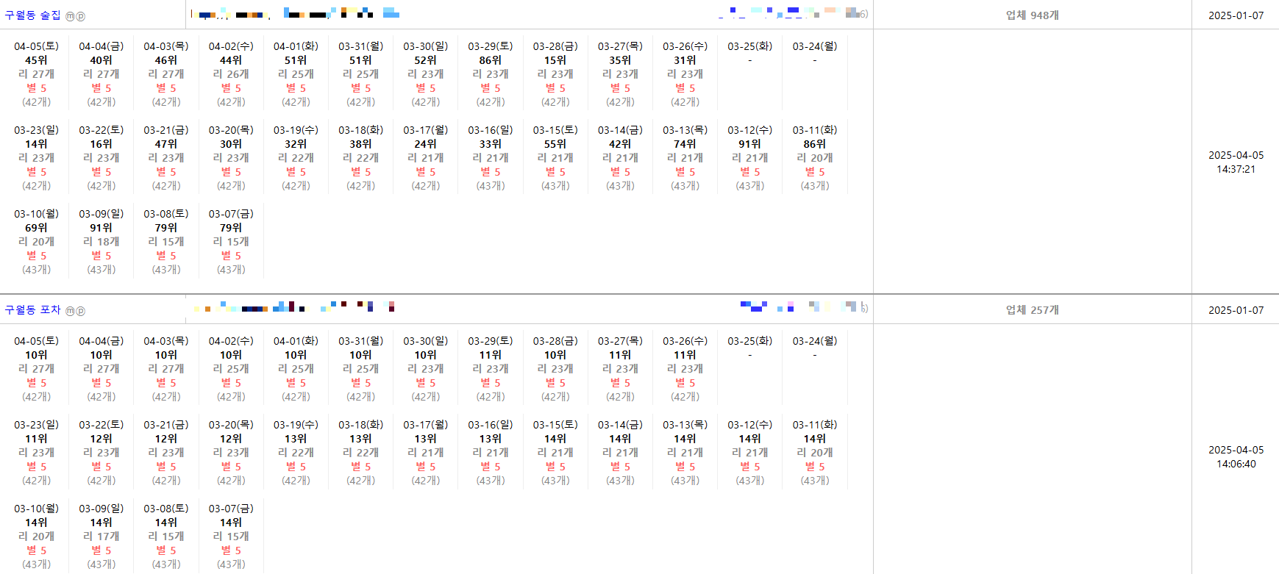Select the 30위 rank value
This screenshot has height=574, width=1279.
[x=231, y=144]
